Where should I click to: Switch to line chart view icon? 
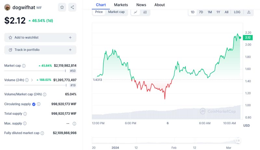(136, 12)
